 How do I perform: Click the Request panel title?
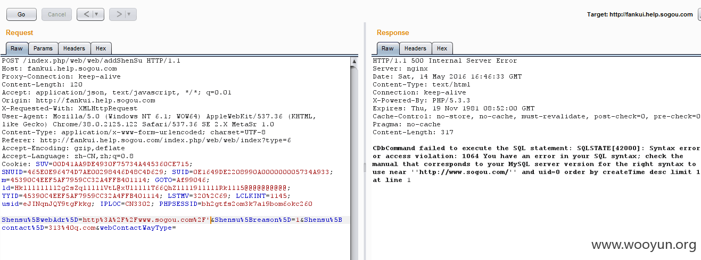click(x=19, y=33)
